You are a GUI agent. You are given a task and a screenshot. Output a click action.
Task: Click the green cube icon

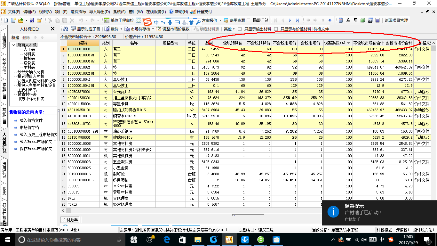tap(363, 20)
